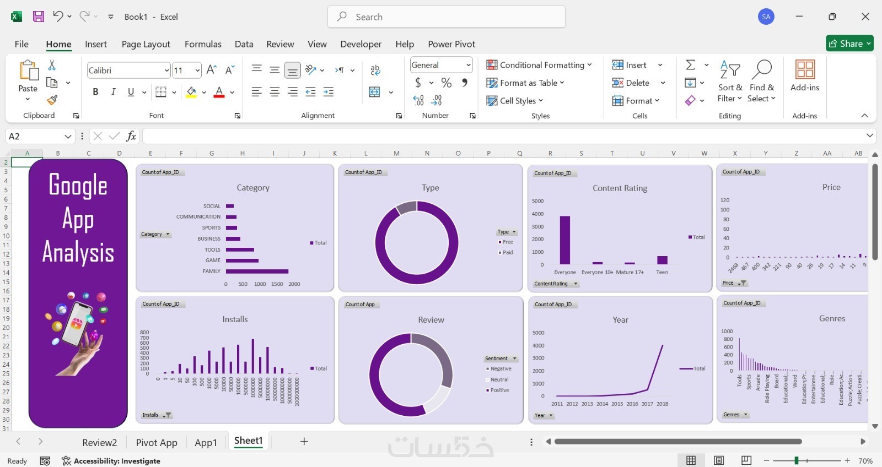
Task: Open the Name Box dropdown
Action: click(68, 136)
